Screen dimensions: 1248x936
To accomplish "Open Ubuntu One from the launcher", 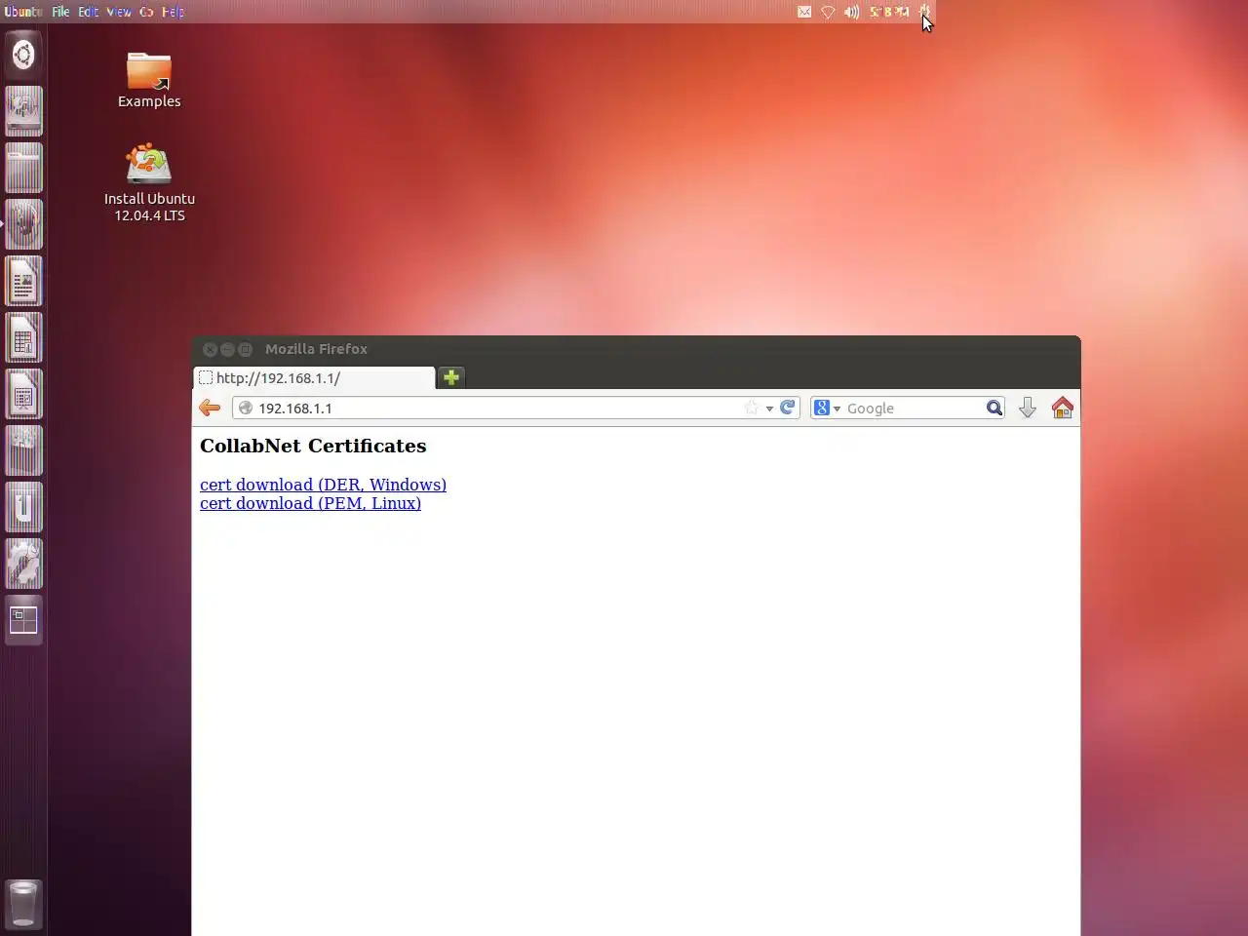I will (23, 506).
